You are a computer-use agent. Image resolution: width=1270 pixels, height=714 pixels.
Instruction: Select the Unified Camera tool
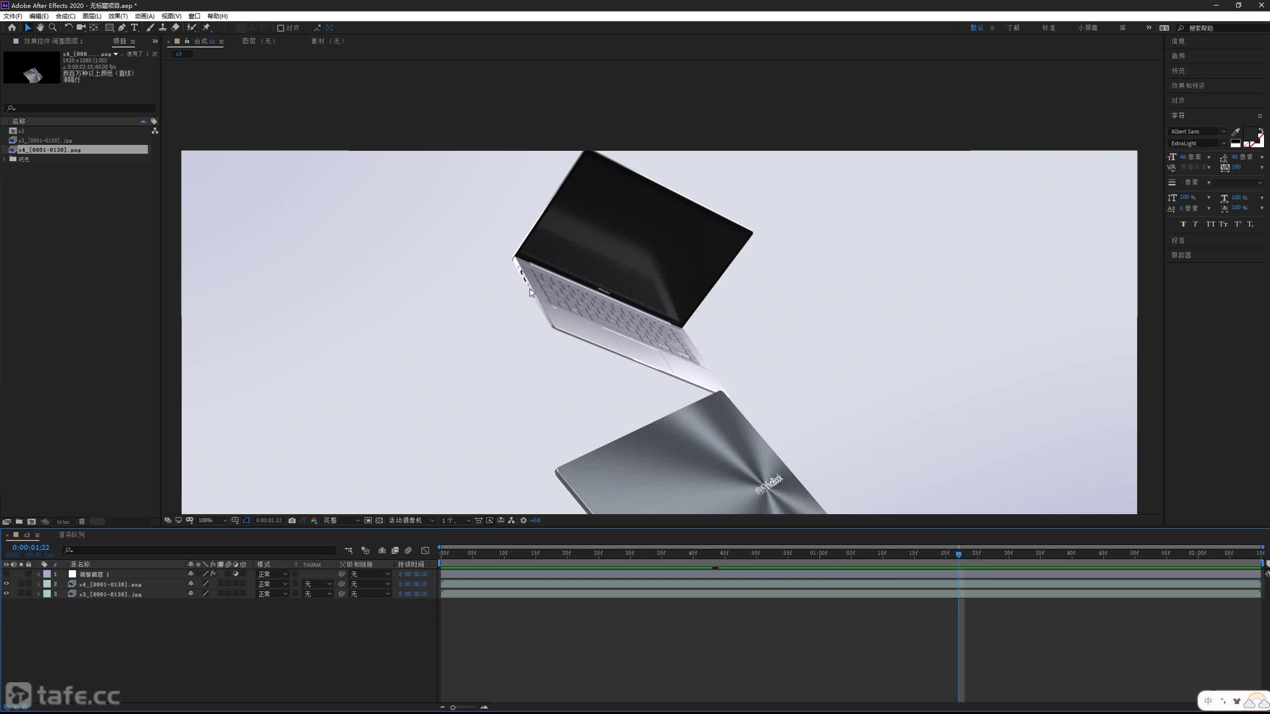tap(81, 28)
